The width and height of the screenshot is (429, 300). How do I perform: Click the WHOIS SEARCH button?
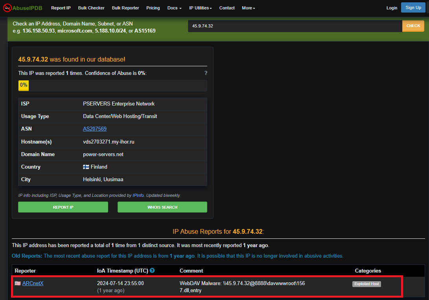pos(162,207)
